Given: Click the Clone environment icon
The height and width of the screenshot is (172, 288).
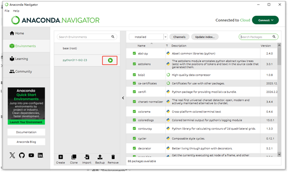Looking at the screenshot, I should pyautogui.click(x=74, y=157).
